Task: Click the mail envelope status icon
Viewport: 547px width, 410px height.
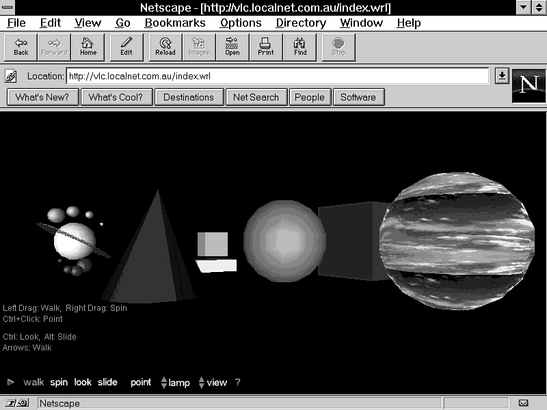Action: point(524,403)
